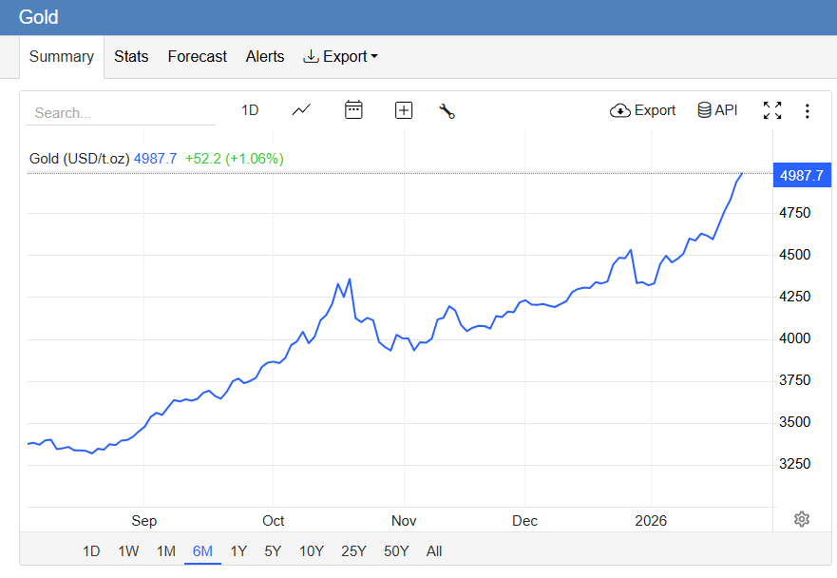Click the plus compare indicator icon
This screenshot has height=578, width=837.
[x=404, y=110]
